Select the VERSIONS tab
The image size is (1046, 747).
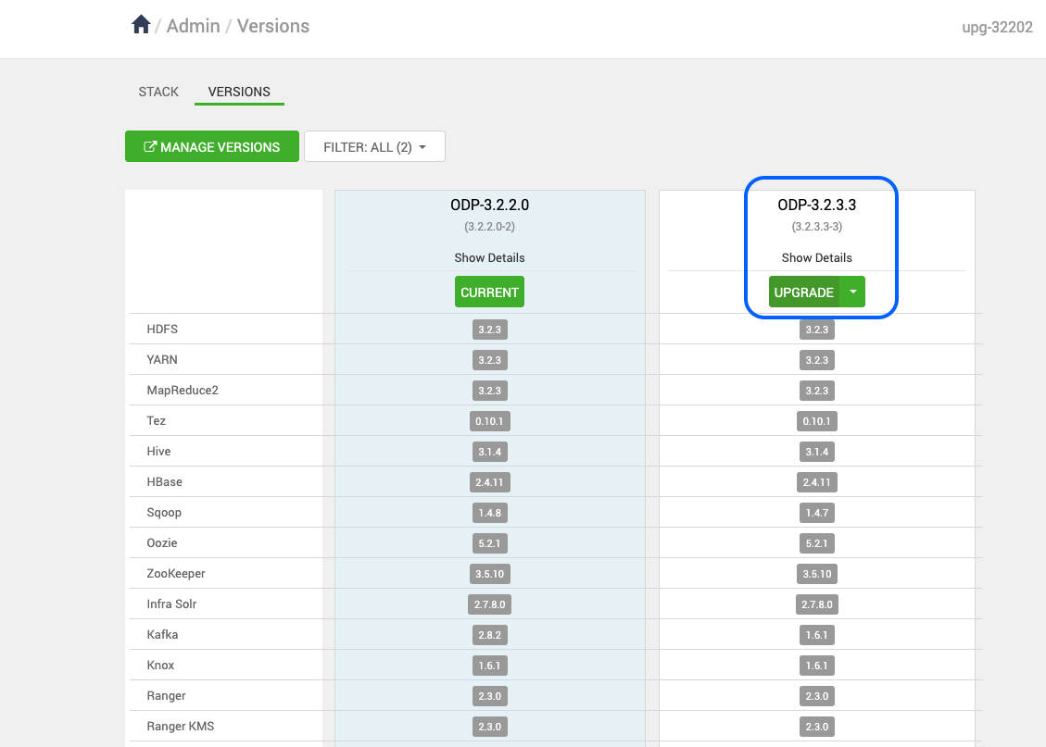[239, 92]
